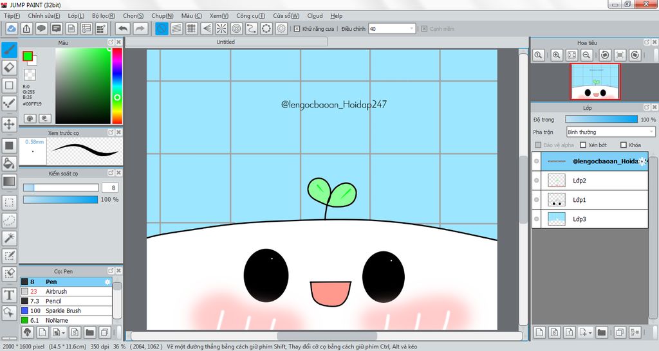Select the rectangular Select tool
Image resolution: width=659 pixels, height=351 pixels.
click(x=9, y=203)
